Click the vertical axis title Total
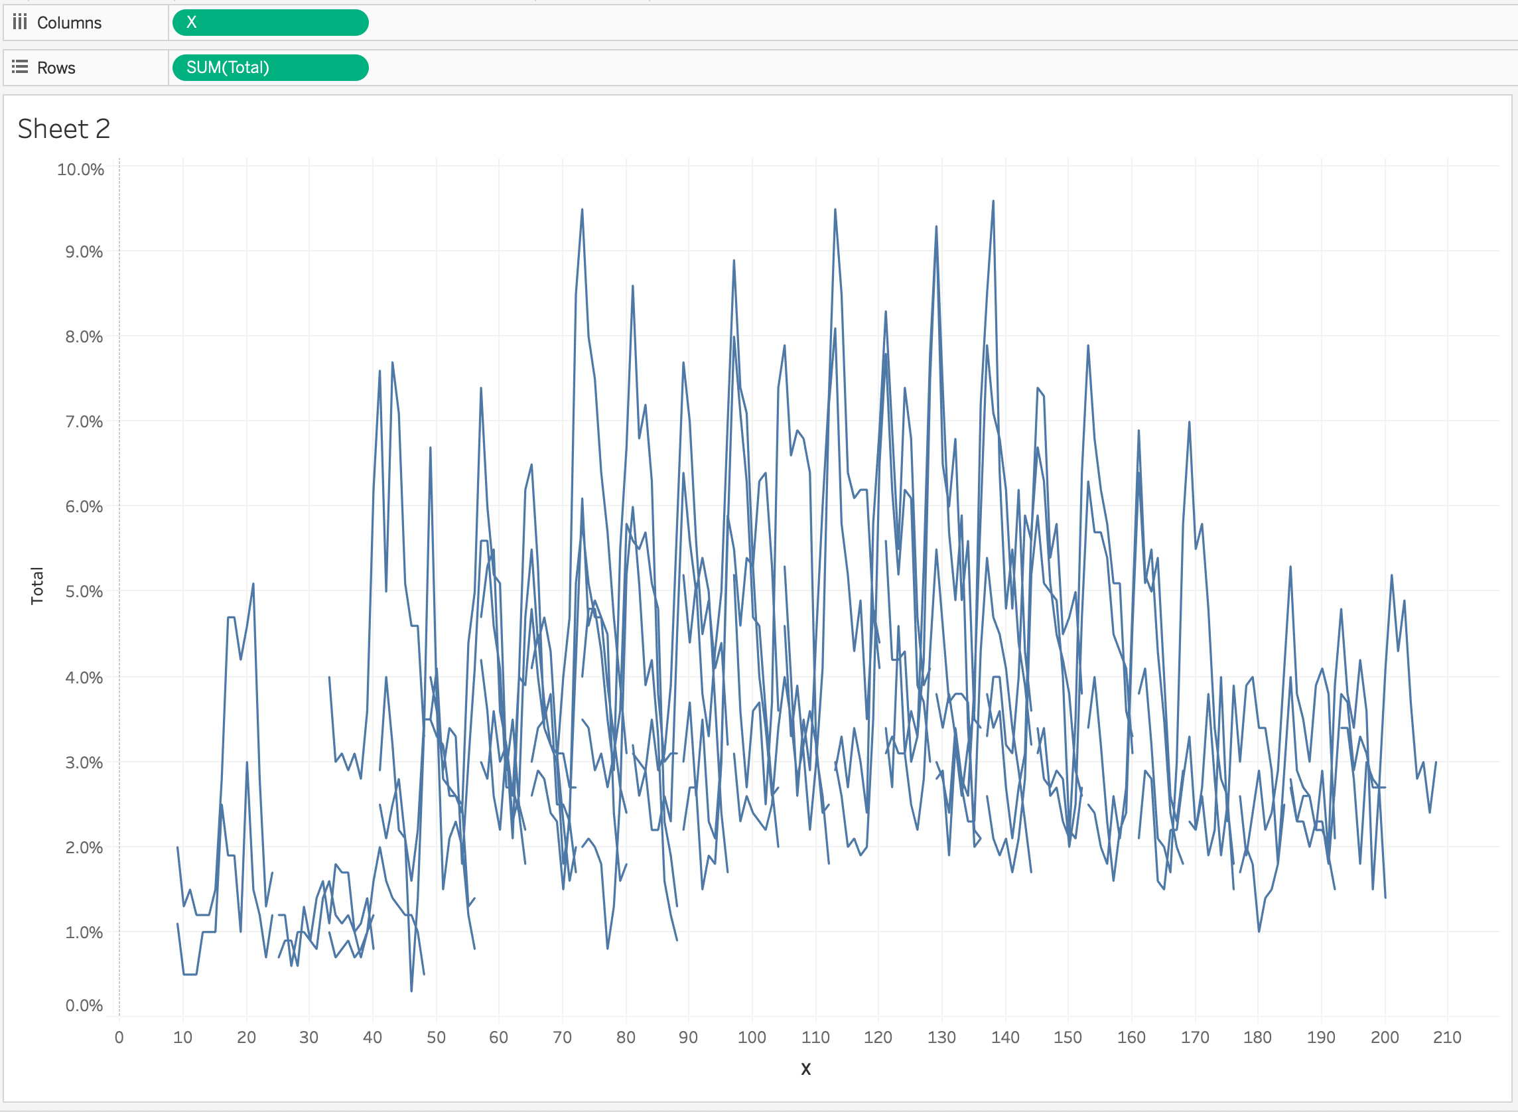Screen dimensions: 1518x1112 pyautogui.click(x=37, y=586)
